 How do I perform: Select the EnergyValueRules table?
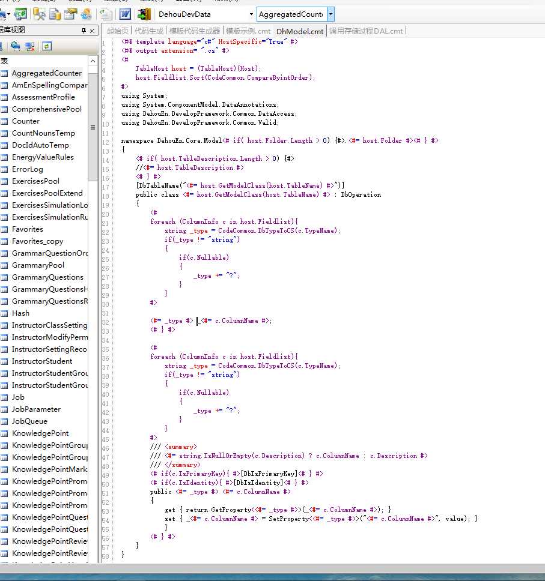coord(43,157)
